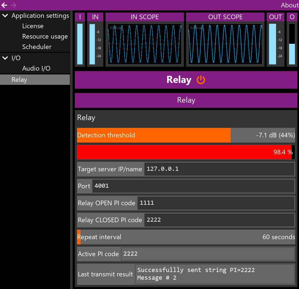Click the I input meter
Viewport: 299px width, 289px height.
pos(80,44)
